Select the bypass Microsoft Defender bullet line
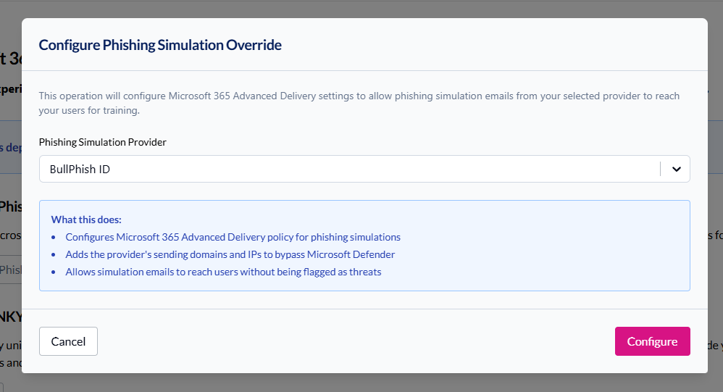This screenshot has height=392, width=723. 230,254
